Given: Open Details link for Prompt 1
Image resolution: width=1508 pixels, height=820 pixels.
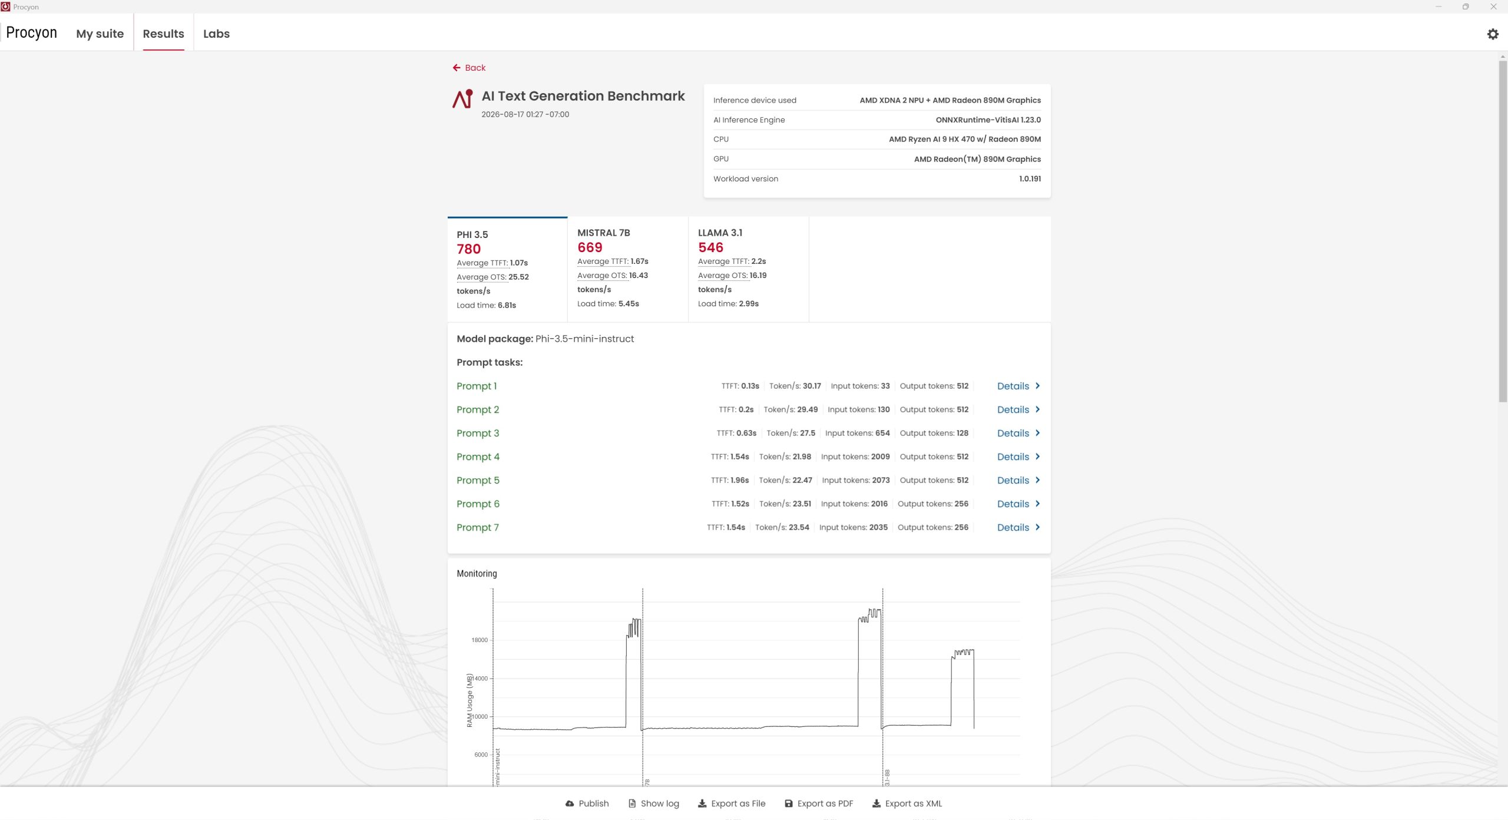Looking at the screenshot, I should (x=1013, y=386).
